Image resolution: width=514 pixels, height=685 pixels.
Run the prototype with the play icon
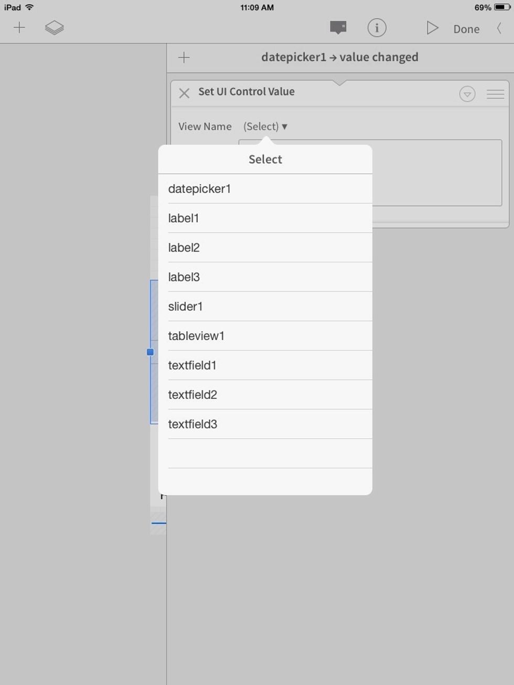(x=432, y=28)
